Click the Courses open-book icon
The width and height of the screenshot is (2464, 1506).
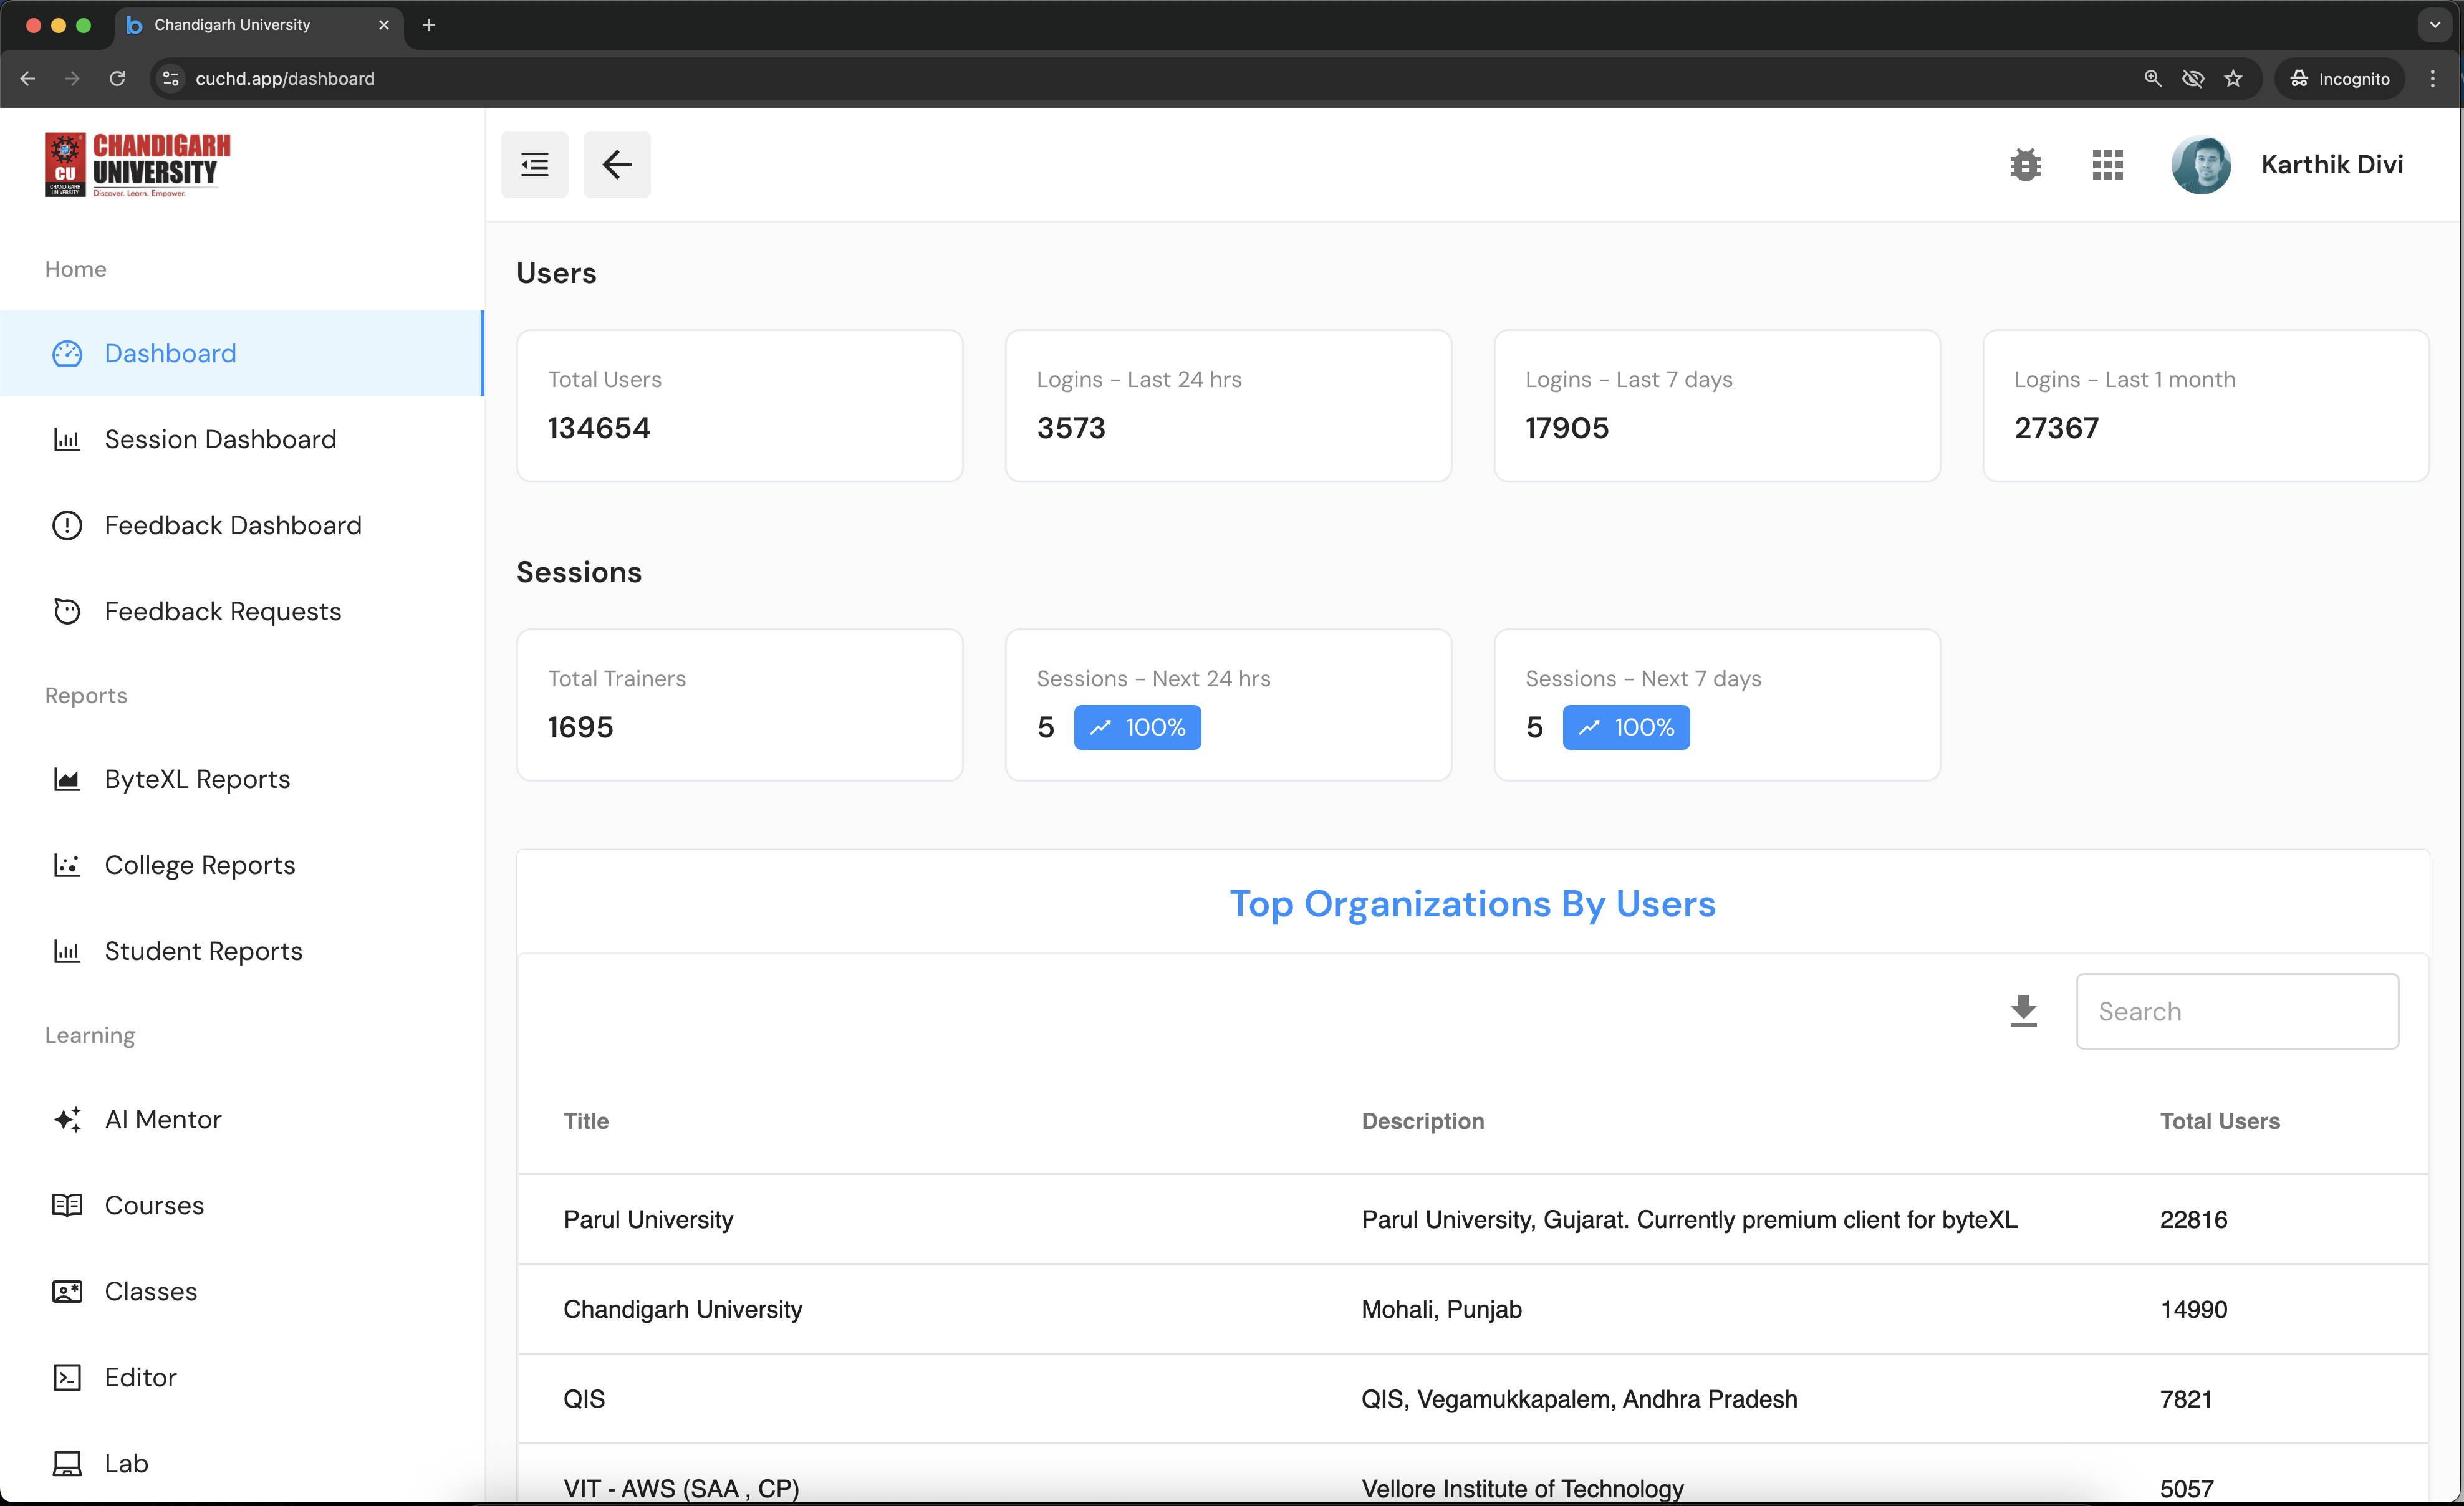tap(67, 1205)
